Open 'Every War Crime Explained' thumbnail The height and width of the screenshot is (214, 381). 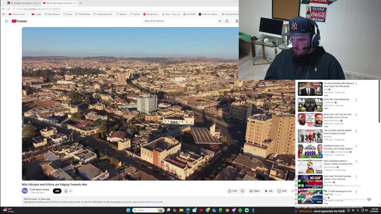(310, 105)
